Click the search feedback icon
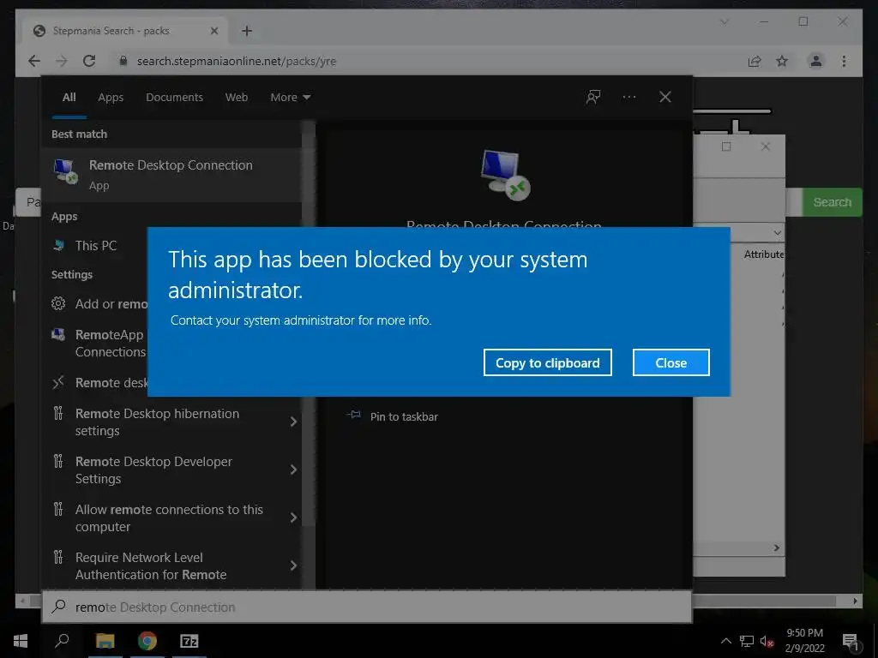The height and width of the screenshot is (658, 878). 593,98
